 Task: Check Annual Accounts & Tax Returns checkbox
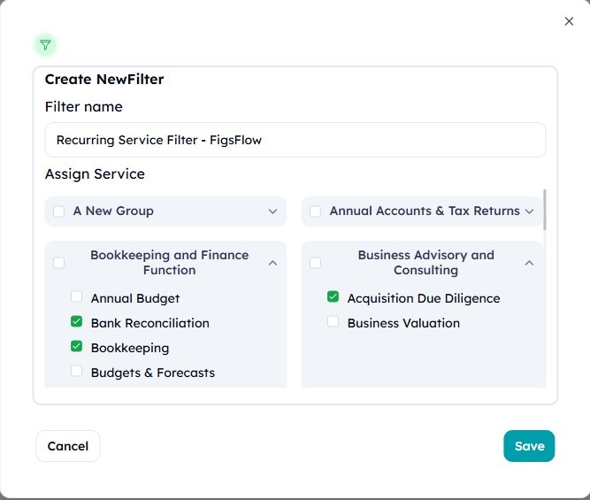[315, 212]
